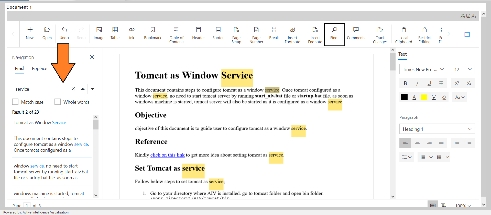This screenshot has height=215, width=491.
Task: Close the Navigation pane
Action: click(x=92, y=57)
